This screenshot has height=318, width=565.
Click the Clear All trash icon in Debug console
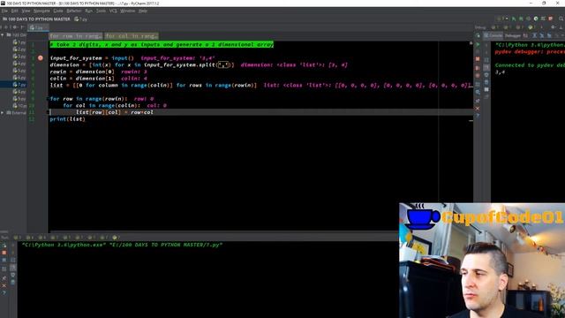486,82
